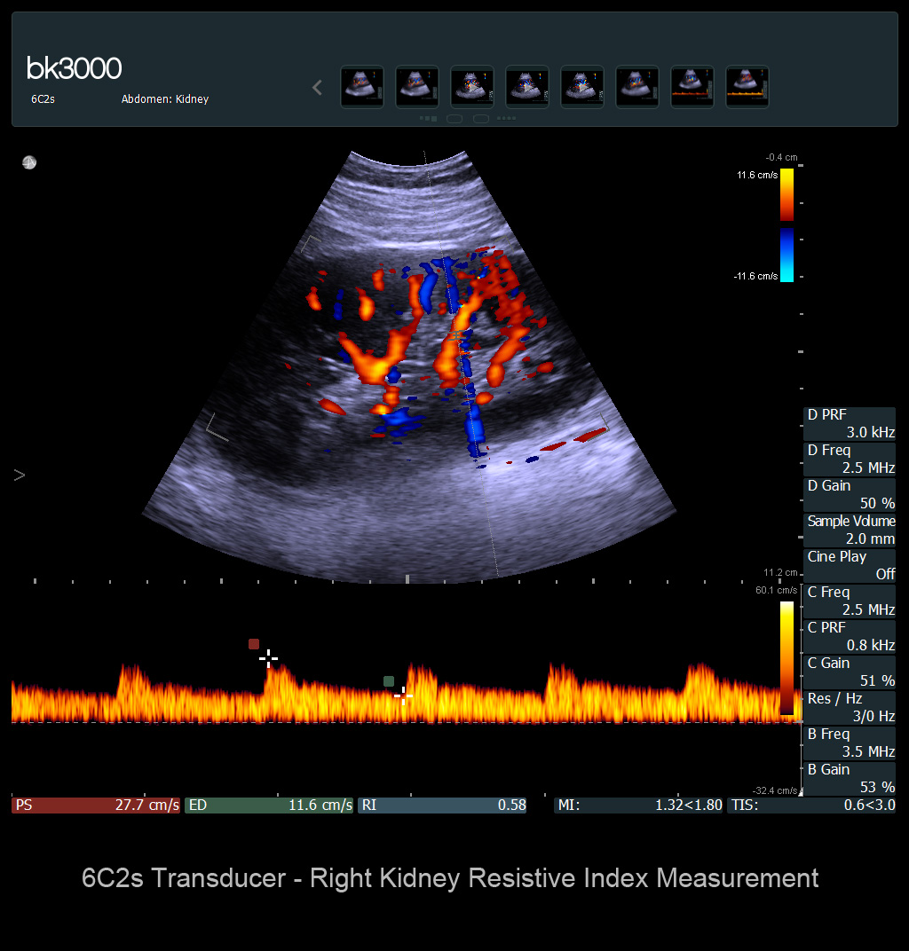This screenshot has width=909, height=951.
Task: Open the Sample Volume 2.0 mm setting
Action: click(x=850, y=530)
